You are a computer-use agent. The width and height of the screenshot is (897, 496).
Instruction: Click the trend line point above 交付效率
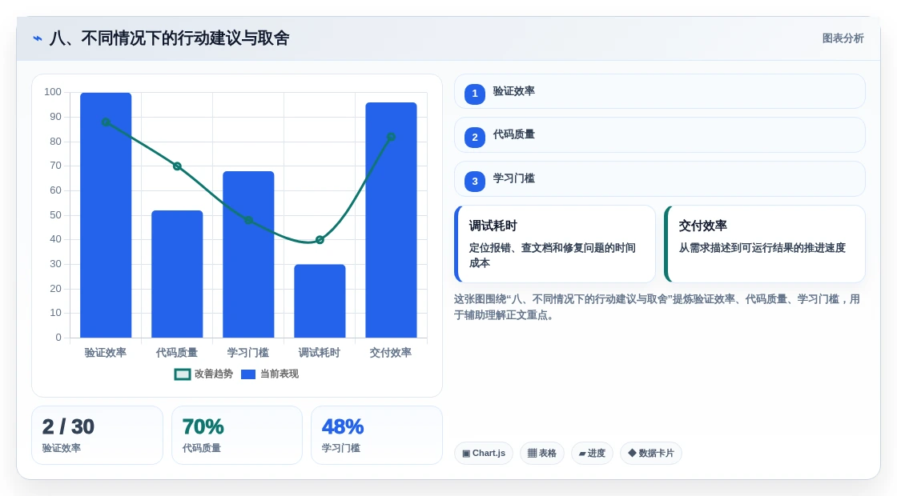[x=392, y=137]
